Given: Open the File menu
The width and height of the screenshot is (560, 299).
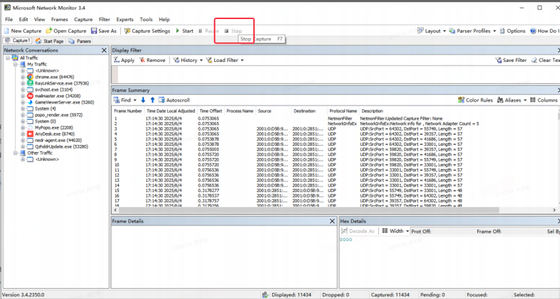Looking at the screenshot, I should click(9, 19).
